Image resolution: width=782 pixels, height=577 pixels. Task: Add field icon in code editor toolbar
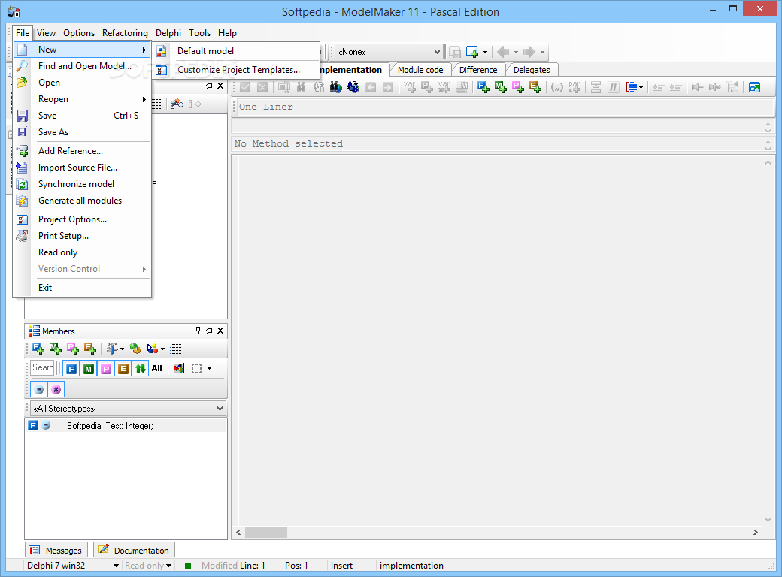click(483, 87)
